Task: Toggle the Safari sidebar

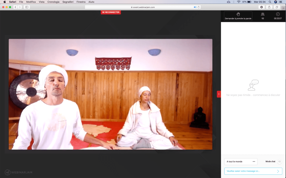Action: point(27,7)
